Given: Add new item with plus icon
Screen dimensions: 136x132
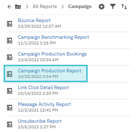Looking at the screenshot, I should [102, 7].
